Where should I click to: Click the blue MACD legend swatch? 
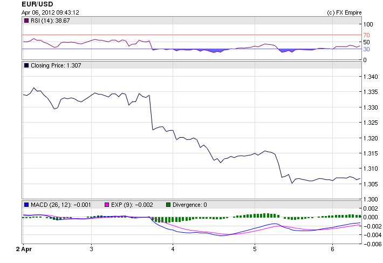[x=26, y=205]
